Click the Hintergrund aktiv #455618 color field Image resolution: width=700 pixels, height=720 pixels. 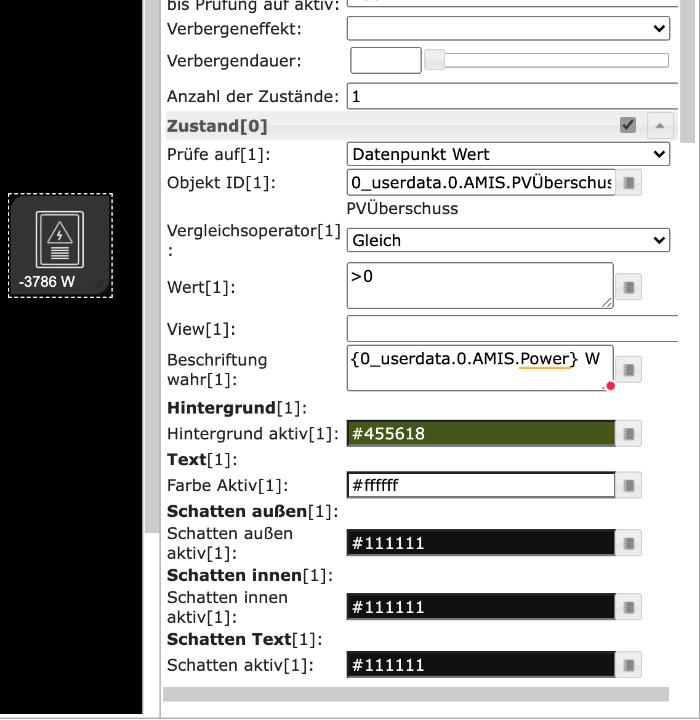tap(481, 434)
